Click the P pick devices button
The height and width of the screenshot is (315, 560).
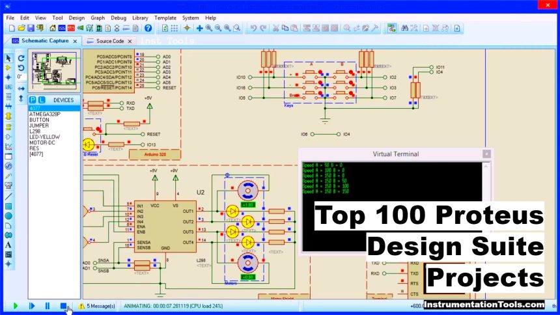[33, 100]
